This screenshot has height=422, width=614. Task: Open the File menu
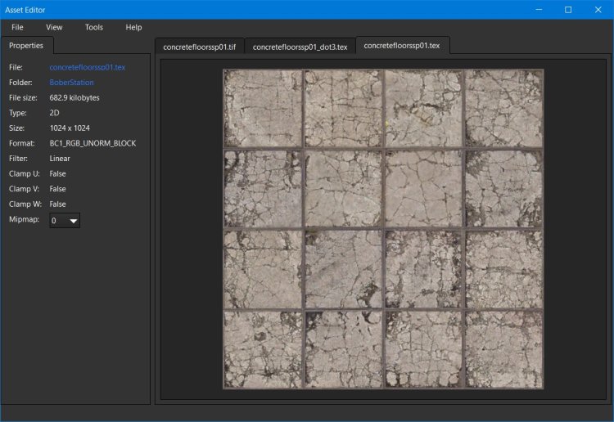click(x=17, y=27)
